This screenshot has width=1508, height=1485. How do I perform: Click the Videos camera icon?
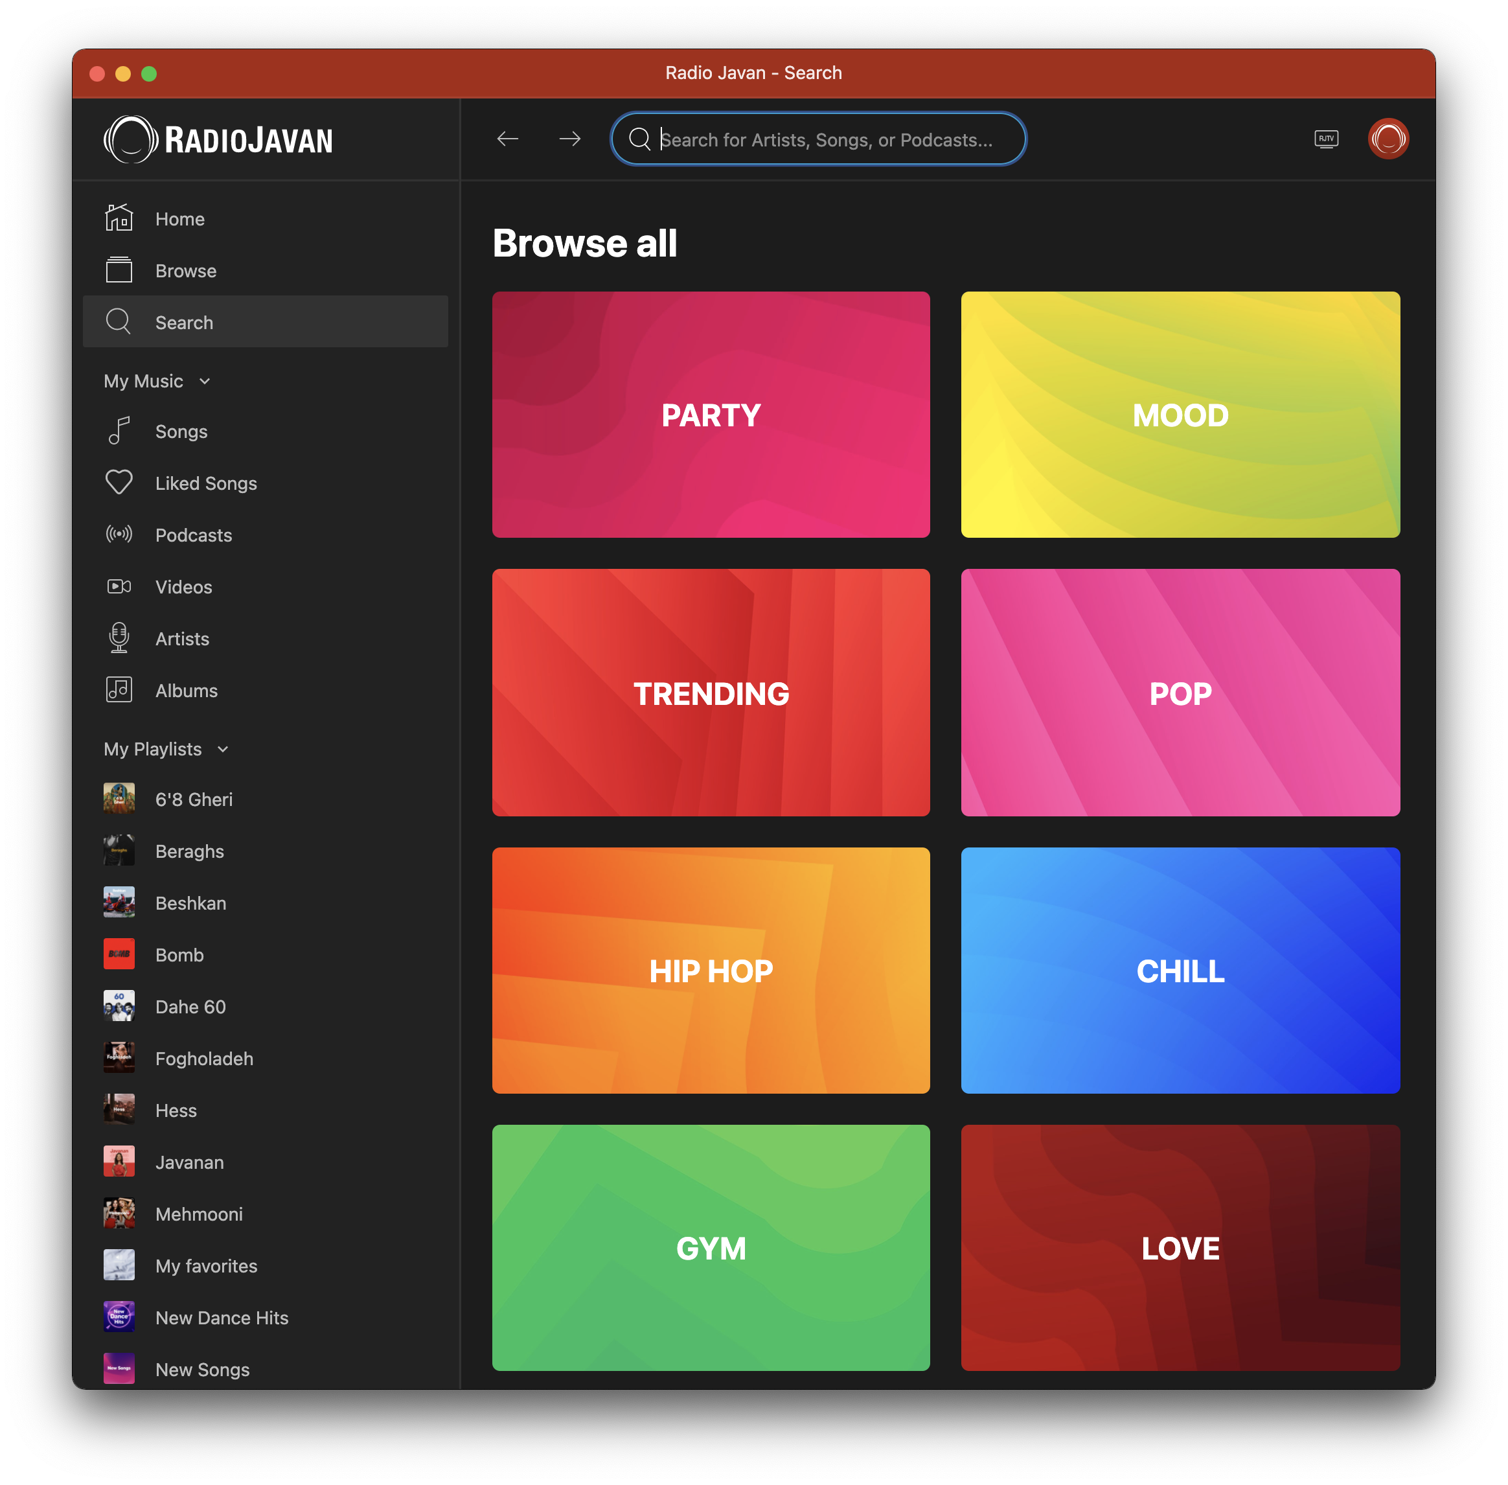pyautogui.click(x=119, y=586)
